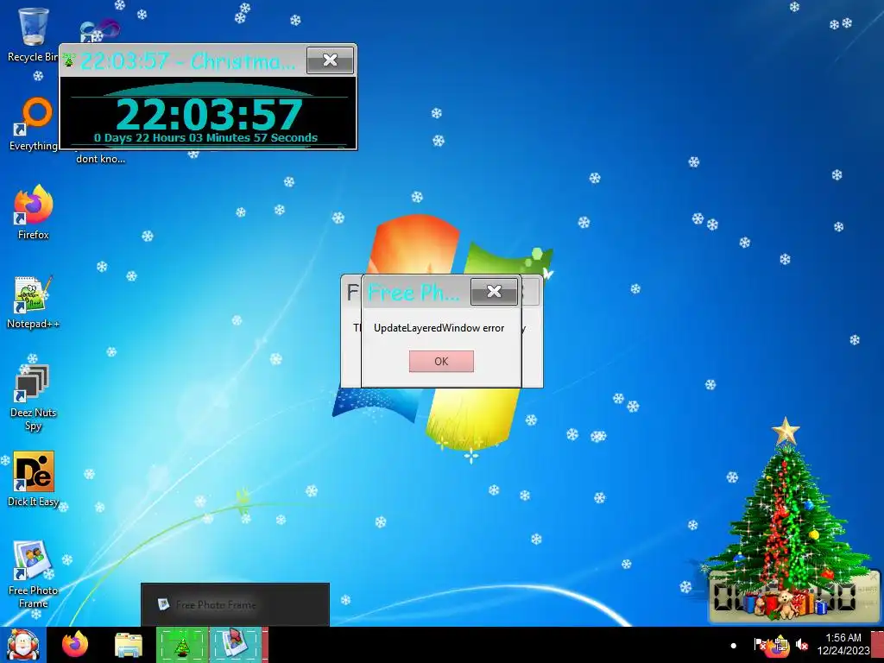
Task: Select the Deez Nuts Spy desktop shortcut
Action: point(33,397)
